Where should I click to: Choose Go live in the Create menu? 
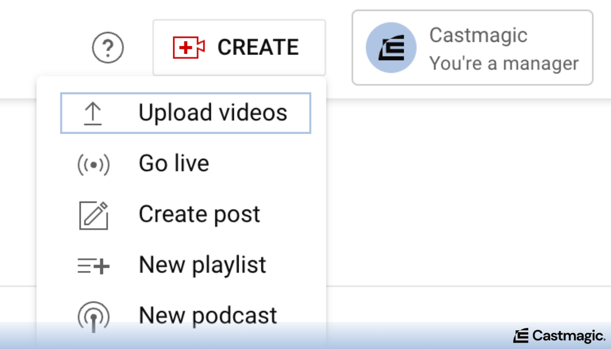click(181, 164)
